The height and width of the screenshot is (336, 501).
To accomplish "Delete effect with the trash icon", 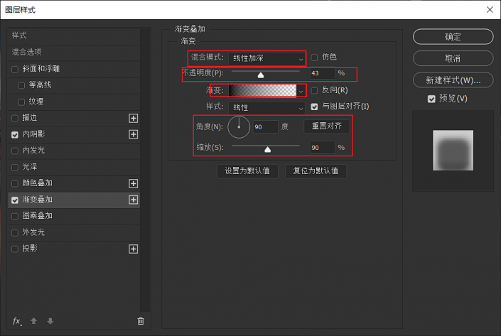I will (x=140, y=321).
